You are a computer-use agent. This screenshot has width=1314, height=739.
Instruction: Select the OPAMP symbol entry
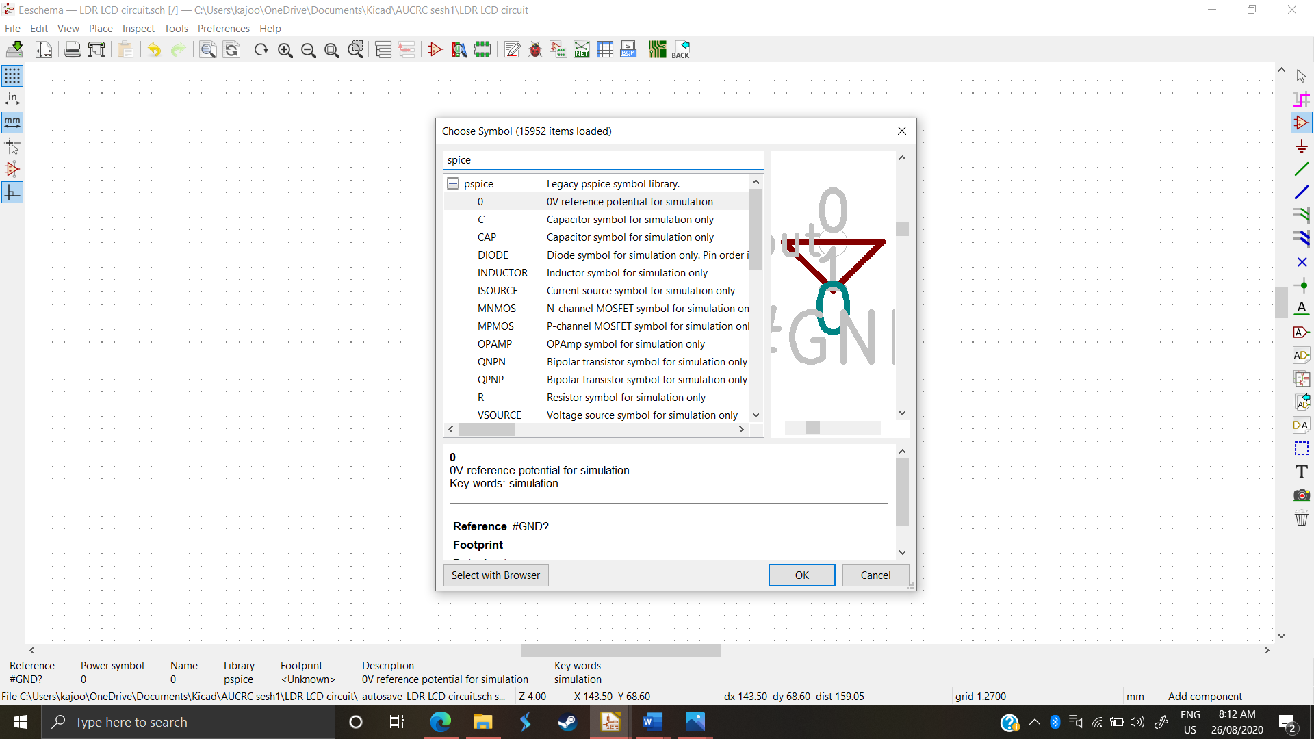[495, 344]
